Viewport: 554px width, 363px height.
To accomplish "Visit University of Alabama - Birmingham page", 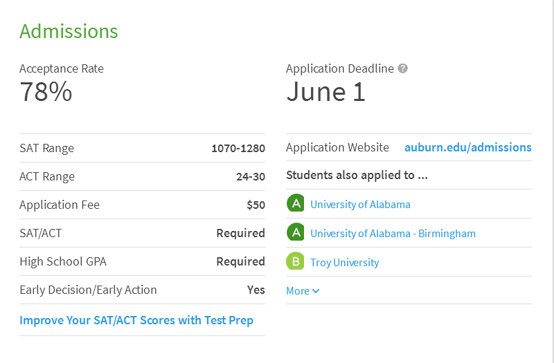I will pos(393,234).
